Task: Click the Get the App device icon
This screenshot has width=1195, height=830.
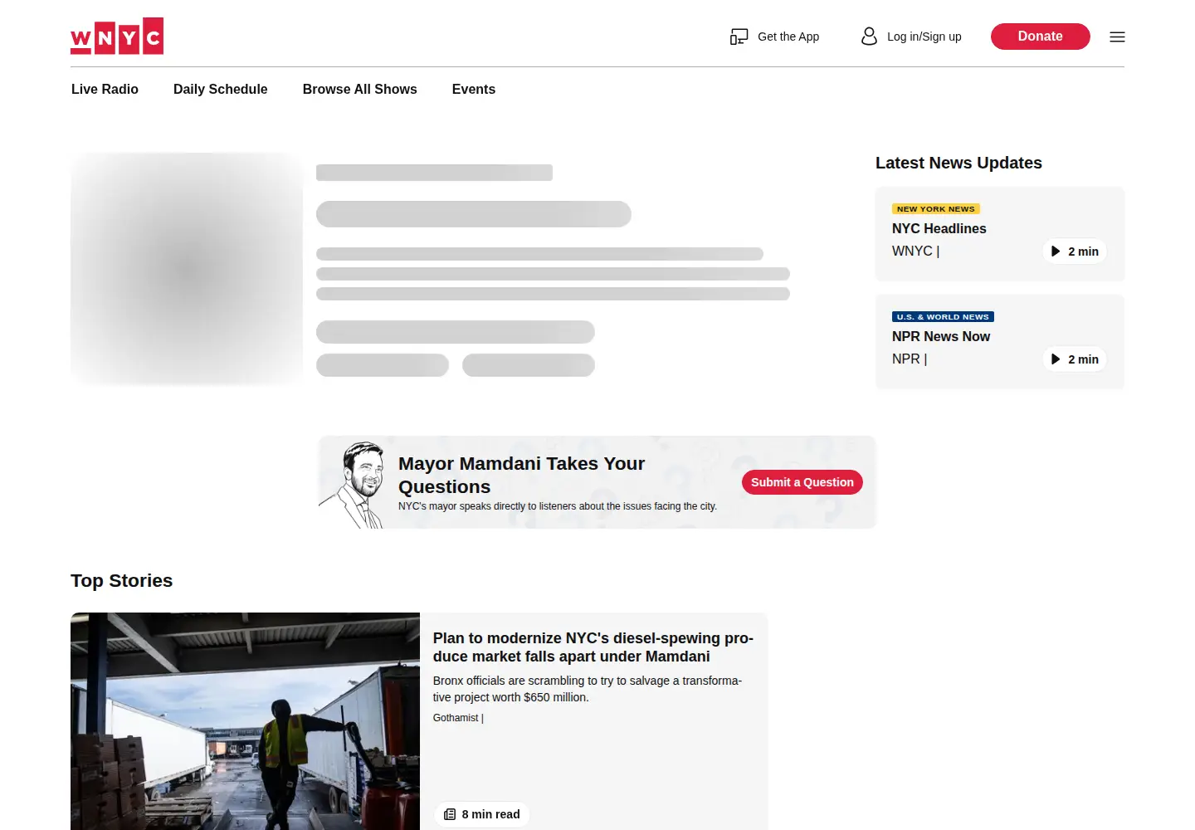Action: pos(739,37)
